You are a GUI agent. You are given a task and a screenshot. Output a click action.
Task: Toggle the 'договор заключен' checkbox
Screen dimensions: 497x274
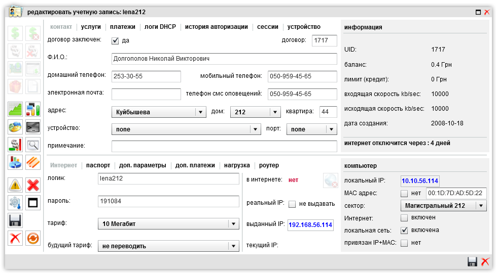coord(115,41)
